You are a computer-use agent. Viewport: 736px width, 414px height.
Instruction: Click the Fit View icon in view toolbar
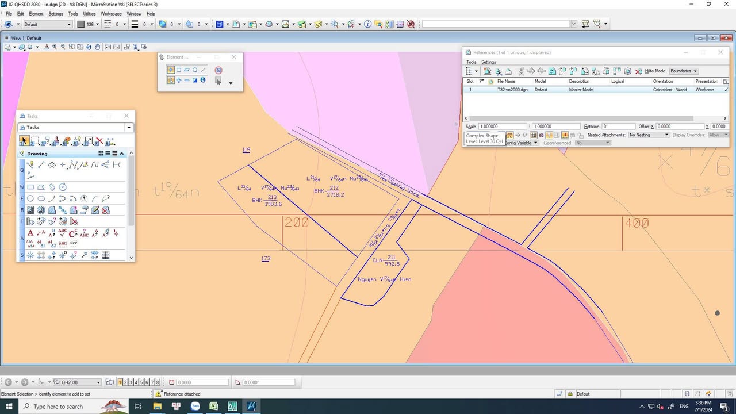coord(80,47)
